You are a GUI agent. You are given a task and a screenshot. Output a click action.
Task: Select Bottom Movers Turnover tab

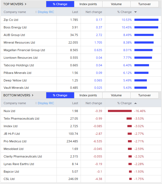[x=144, y=95]
